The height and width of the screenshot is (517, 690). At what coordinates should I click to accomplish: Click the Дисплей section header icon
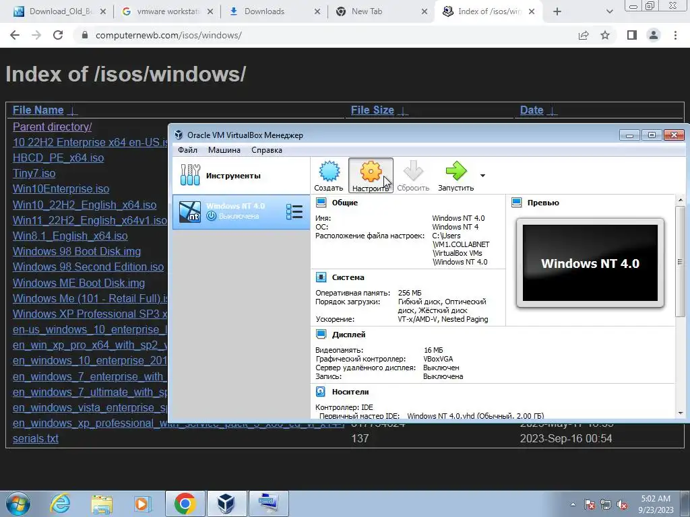321,335
